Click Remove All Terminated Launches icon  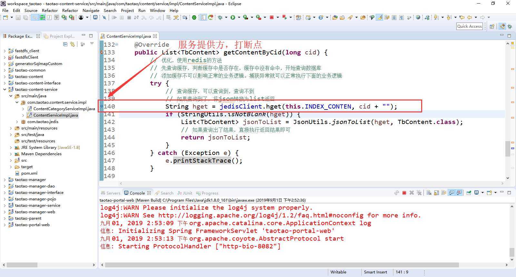pos(419,193)
